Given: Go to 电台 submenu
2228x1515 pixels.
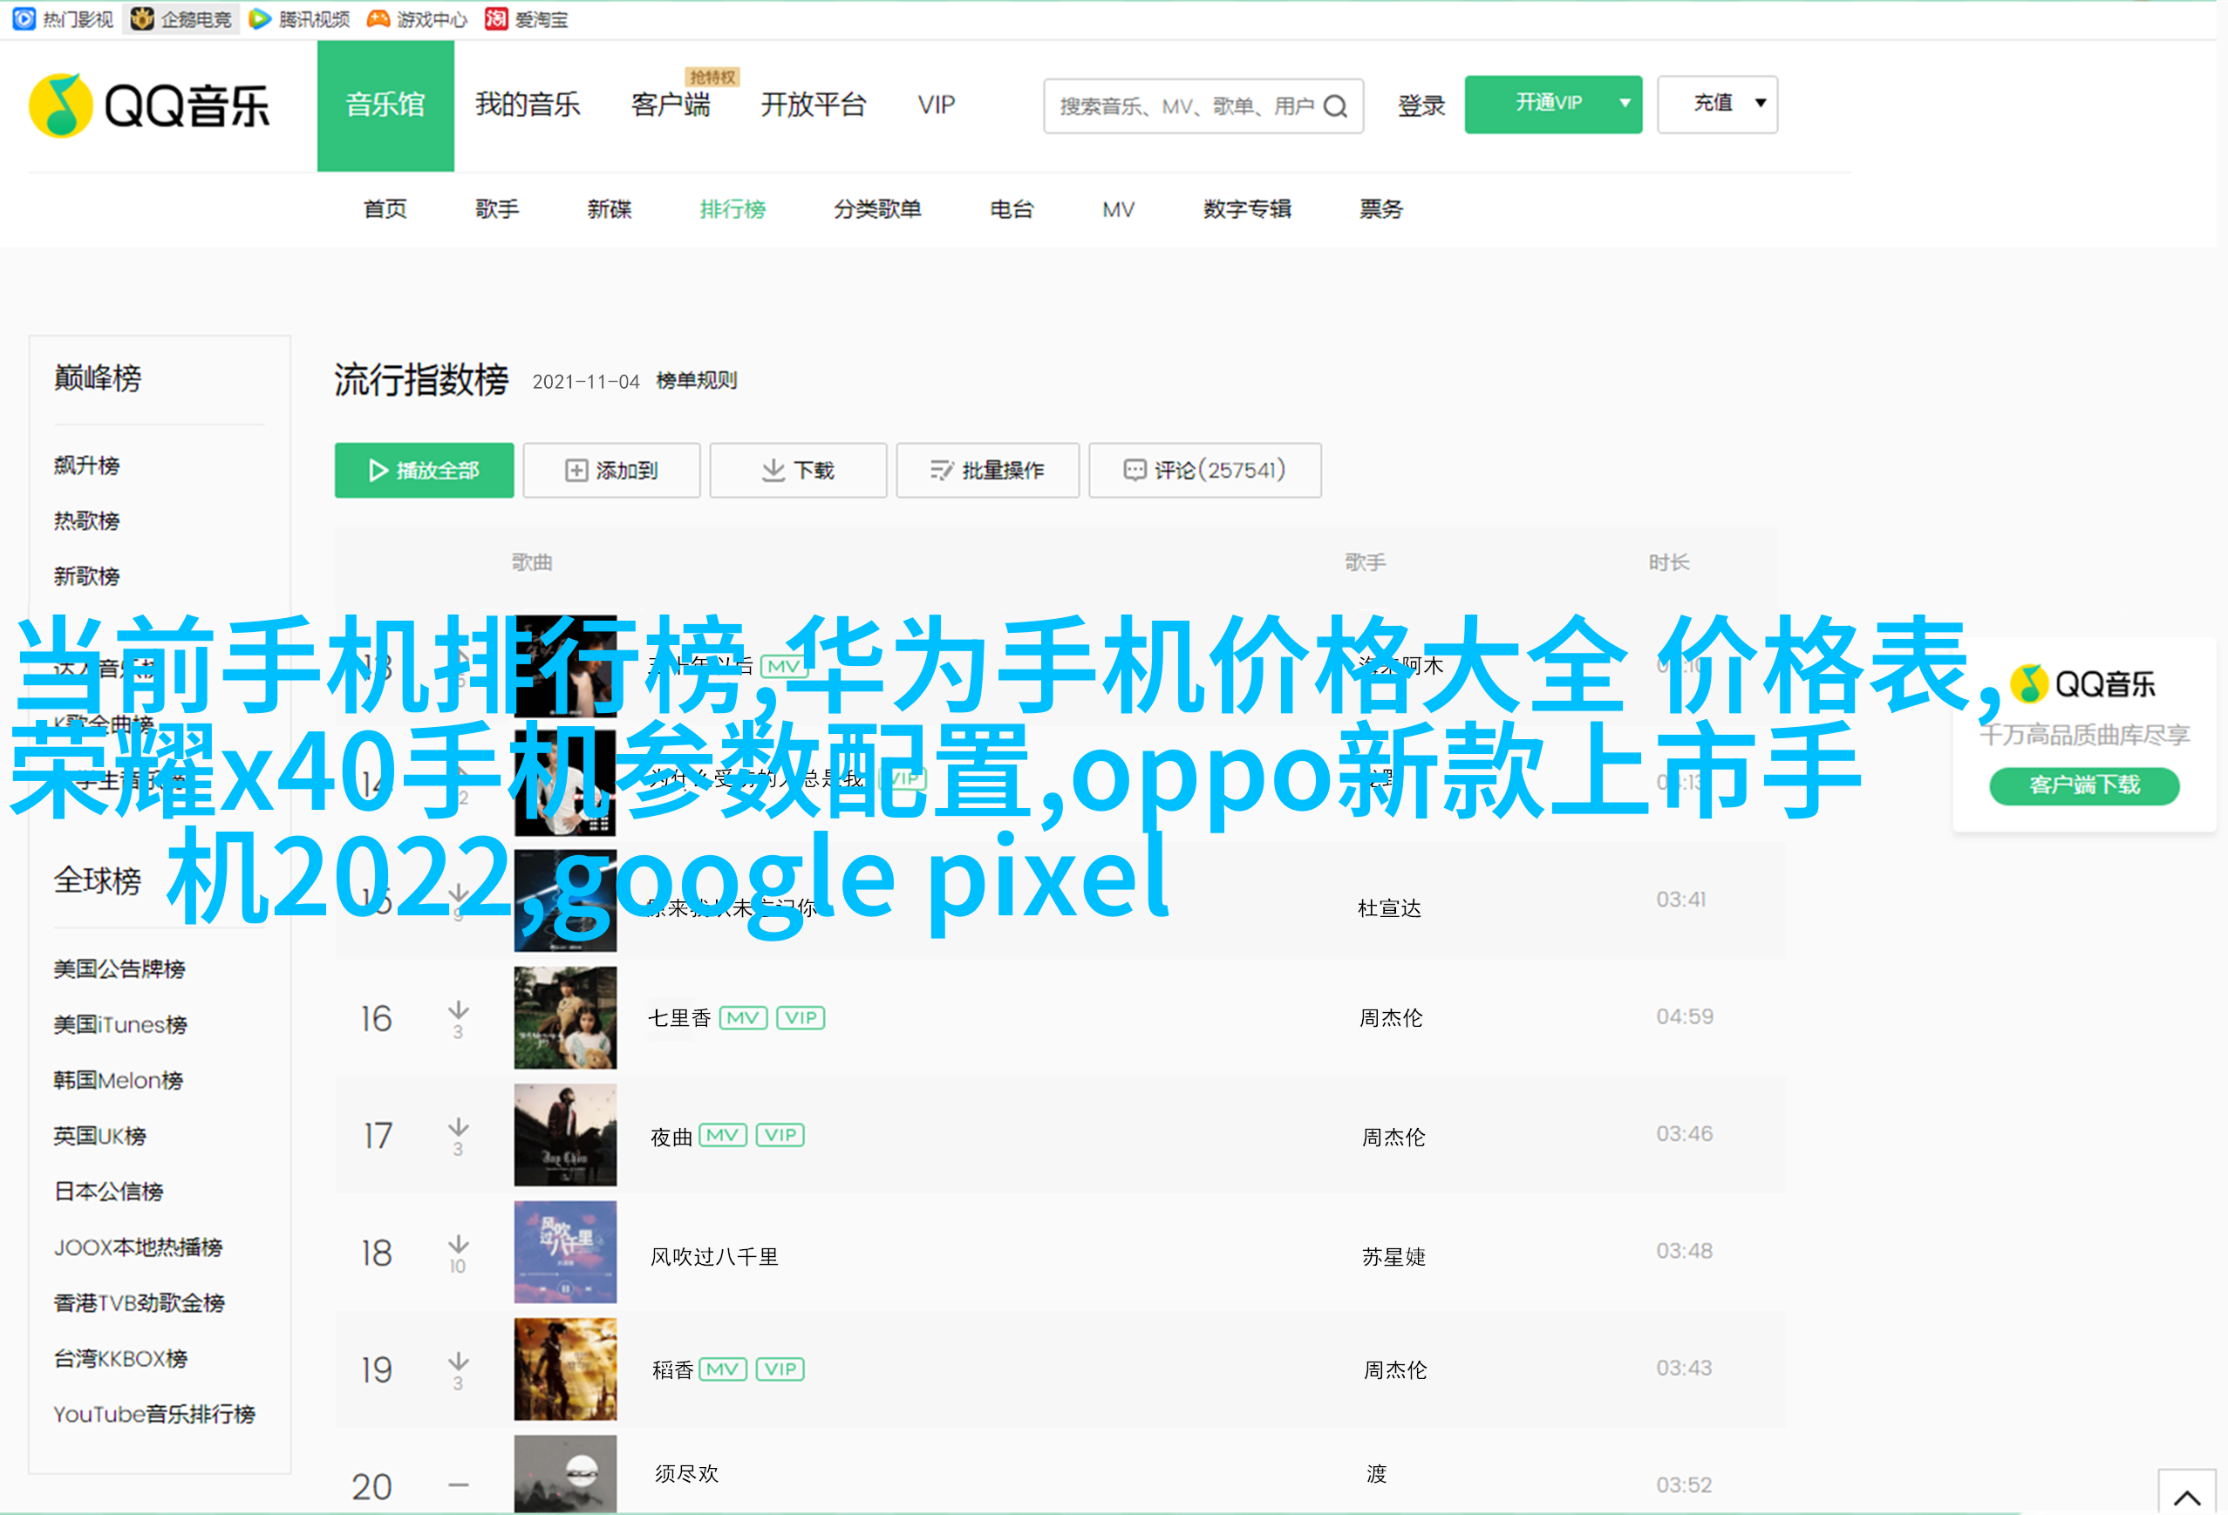Looking at the screenshot, I should [x=1012, y=209].
